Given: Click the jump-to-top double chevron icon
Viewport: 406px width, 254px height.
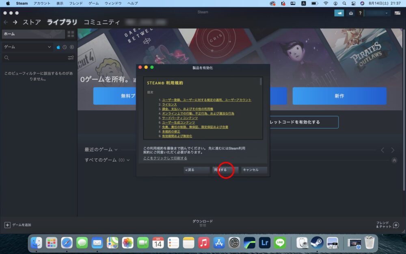Looking at the screenshot, I should click(394, 161).
